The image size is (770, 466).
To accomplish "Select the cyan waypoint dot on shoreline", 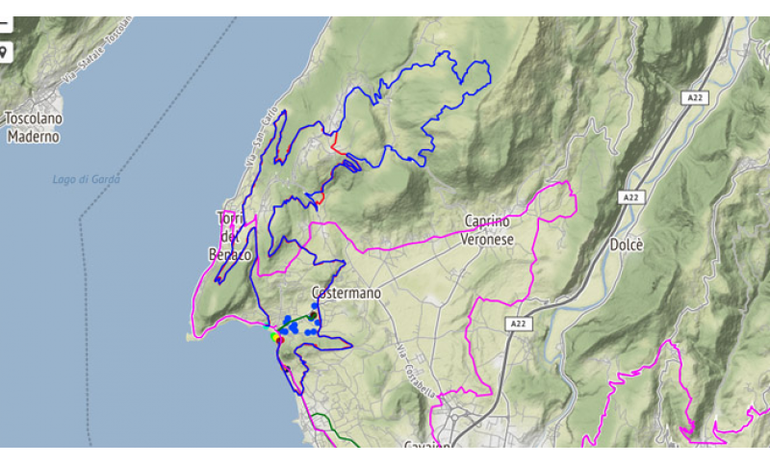I will click(267, 326).
